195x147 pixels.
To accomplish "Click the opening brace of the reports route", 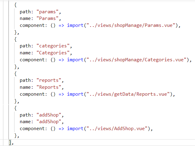I will click(x=15, y=74).
